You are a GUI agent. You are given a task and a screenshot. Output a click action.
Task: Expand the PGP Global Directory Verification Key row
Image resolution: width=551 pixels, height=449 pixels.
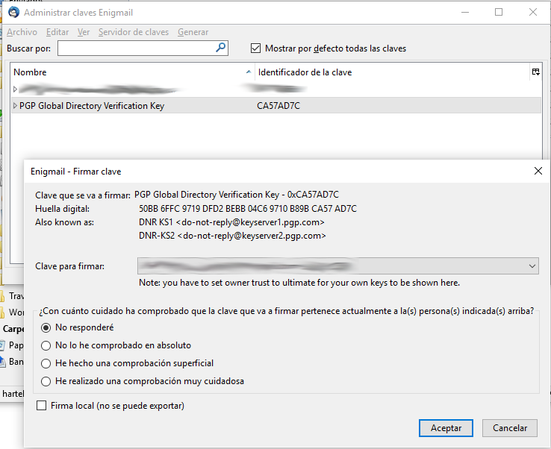15,106
